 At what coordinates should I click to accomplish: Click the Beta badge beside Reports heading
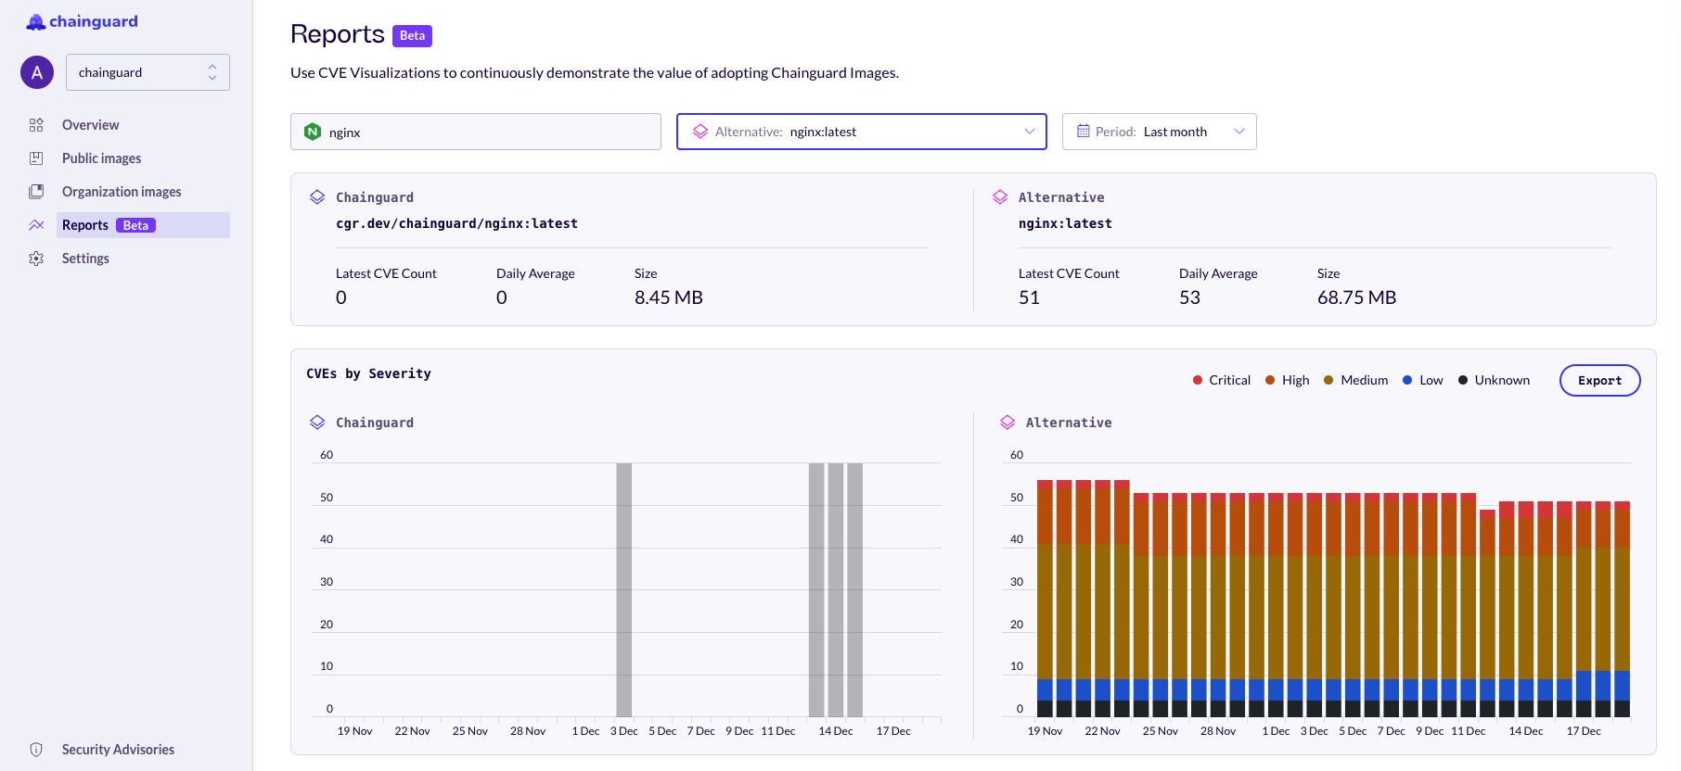[x=412, y=35]
